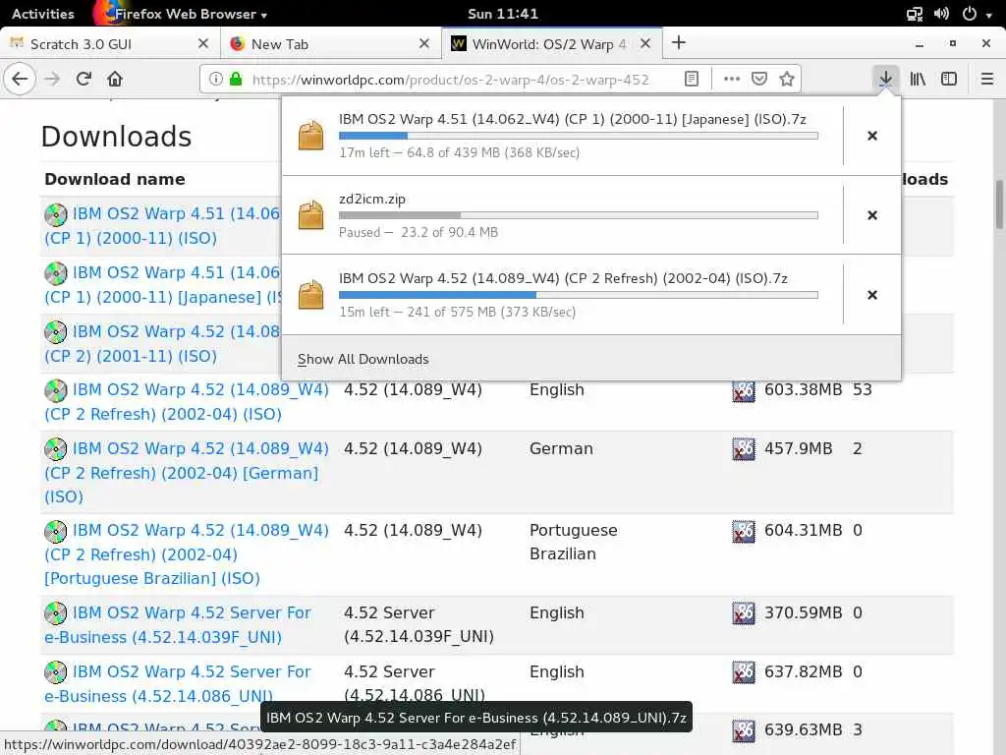
Task: Click the Japanese ISO download progress bar
Action: (x=578, y=136)
